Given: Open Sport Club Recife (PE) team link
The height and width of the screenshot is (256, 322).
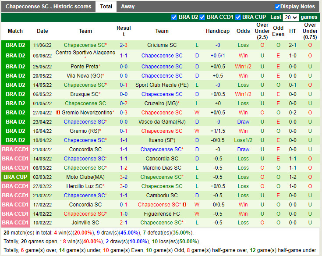Looking at the screenshot, I should (162, 85).
